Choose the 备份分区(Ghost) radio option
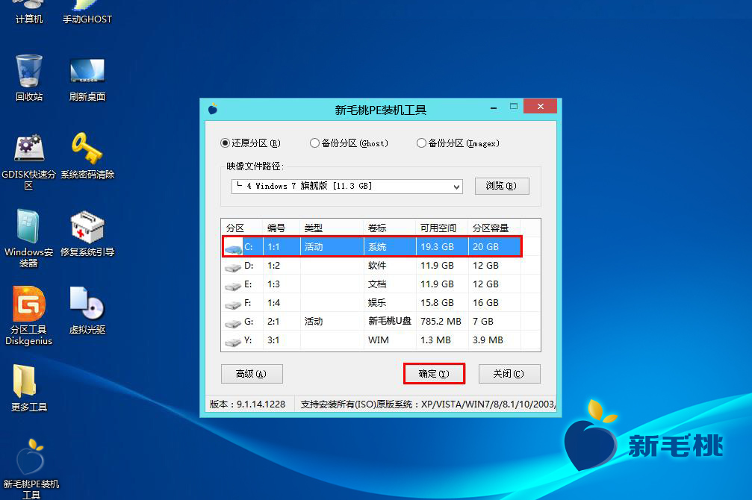752x500 pixels. (349, 143)
